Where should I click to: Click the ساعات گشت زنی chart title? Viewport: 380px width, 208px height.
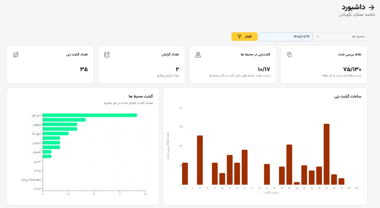point(348,96)
